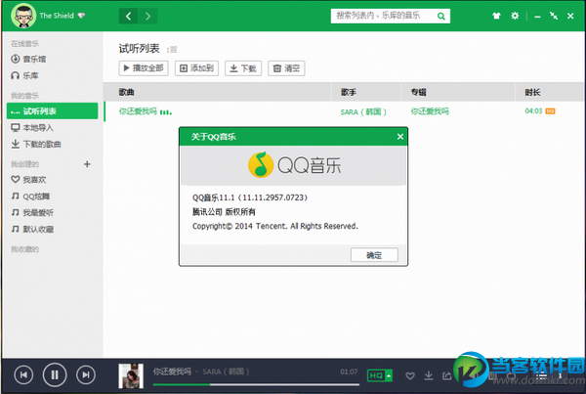Click the singer SARA (韩国) in the list row
The width and height of the screenshot is (586, 394).
coord(363,111)
